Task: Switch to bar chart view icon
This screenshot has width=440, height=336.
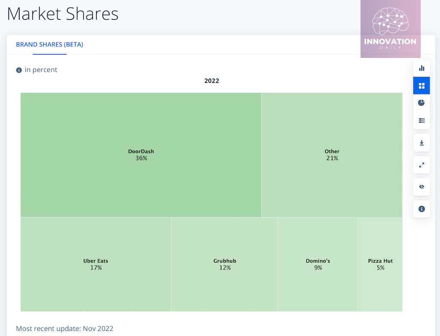Action: coord(422,68)
